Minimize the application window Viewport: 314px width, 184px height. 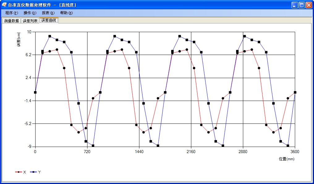295,5
